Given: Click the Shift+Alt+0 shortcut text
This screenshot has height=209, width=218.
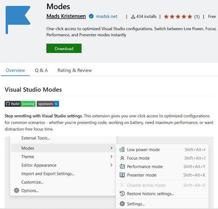Looking at the screenshot, I should coord(194,185).
